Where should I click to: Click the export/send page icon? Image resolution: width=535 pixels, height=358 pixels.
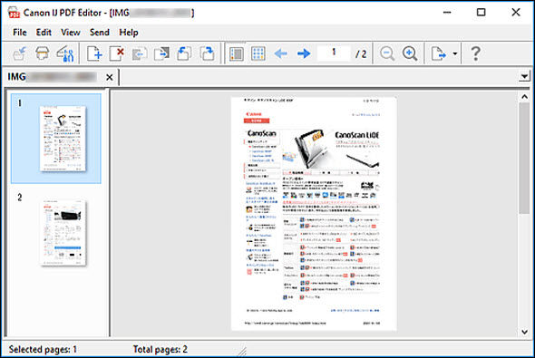[439, 53]
